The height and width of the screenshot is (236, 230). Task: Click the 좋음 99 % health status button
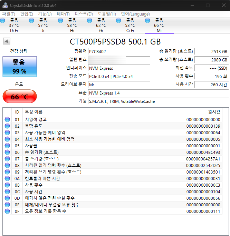pos(20,67)
